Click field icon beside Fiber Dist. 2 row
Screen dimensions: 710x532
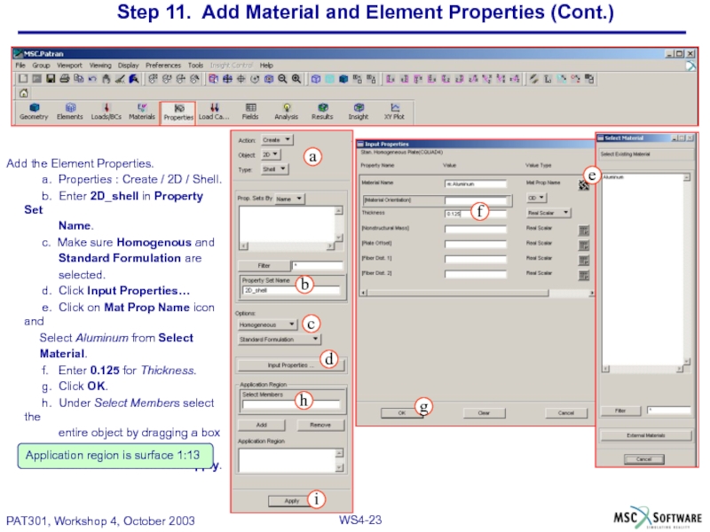point(584,275)
